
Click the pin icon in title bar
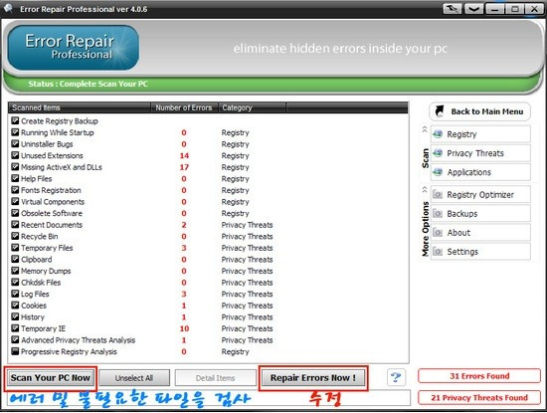[453, 9]
